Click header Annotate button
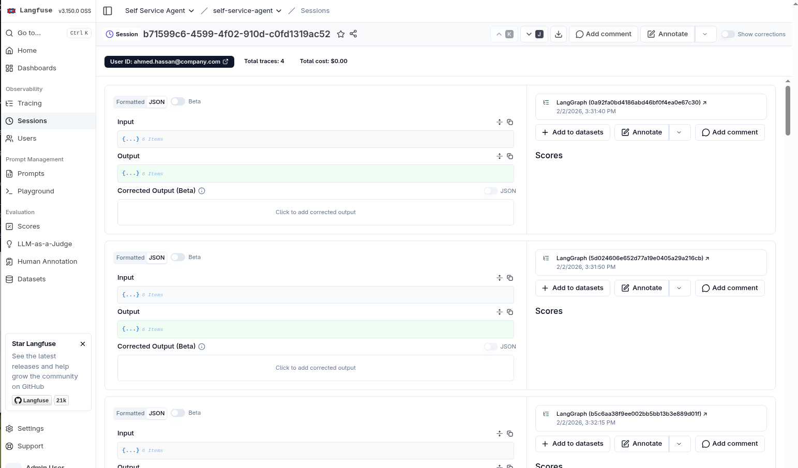The height and width of the screenshot is (468, 798). coord(668,34)
